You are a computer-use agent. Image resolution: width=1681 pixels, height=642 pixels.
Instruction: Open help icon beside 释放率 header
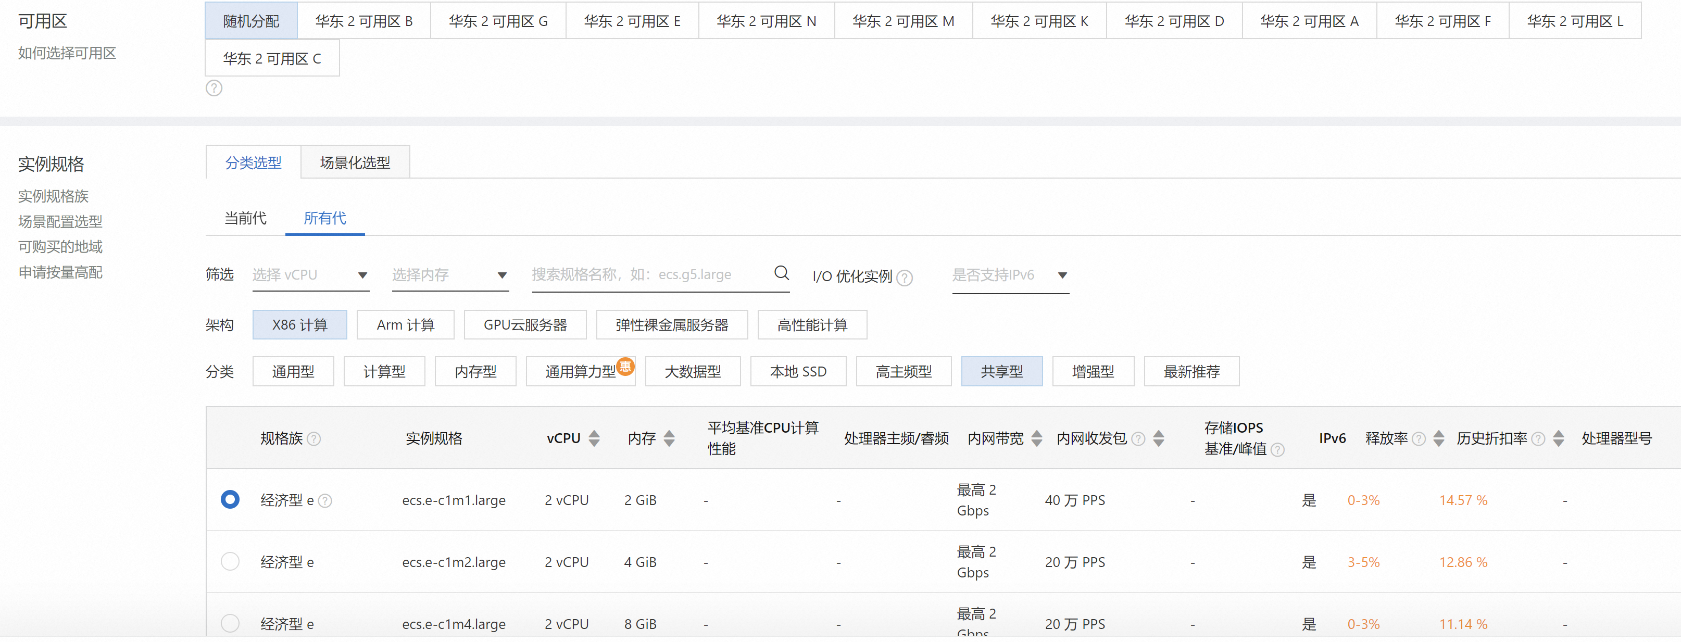click(1419, 438)
